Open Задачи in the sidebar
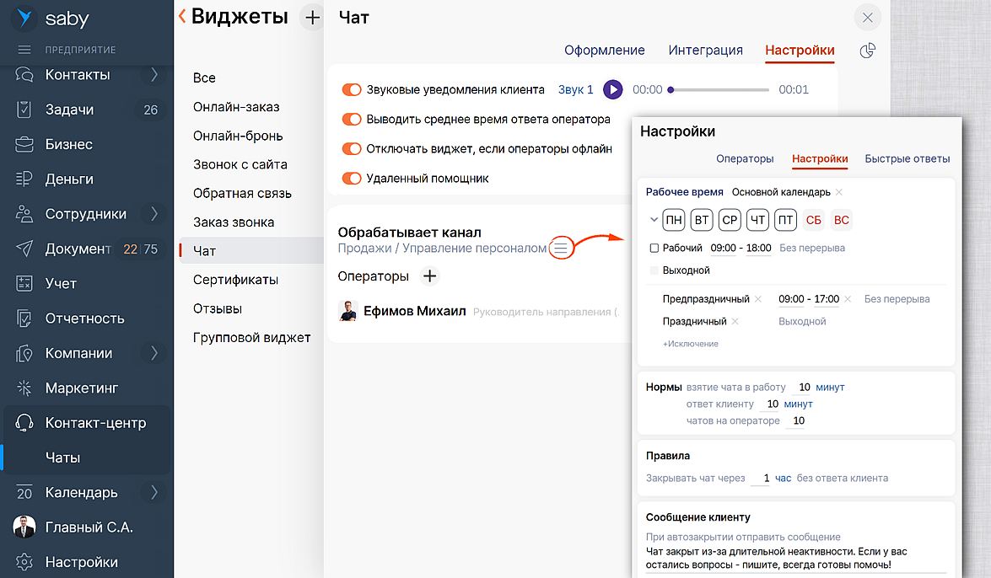Screen dimensions: 991x578 tap(69, 110)
